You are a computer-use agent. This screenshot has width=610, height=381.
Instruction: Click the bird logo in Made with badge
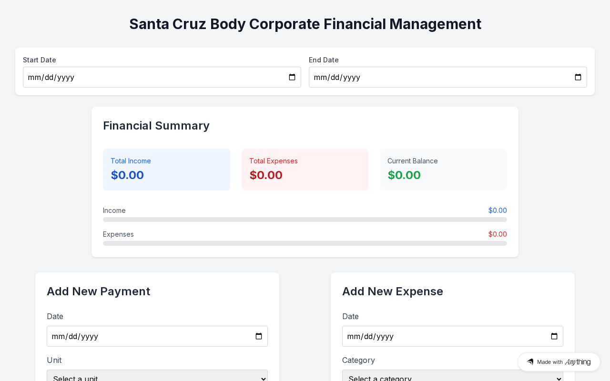530,362
